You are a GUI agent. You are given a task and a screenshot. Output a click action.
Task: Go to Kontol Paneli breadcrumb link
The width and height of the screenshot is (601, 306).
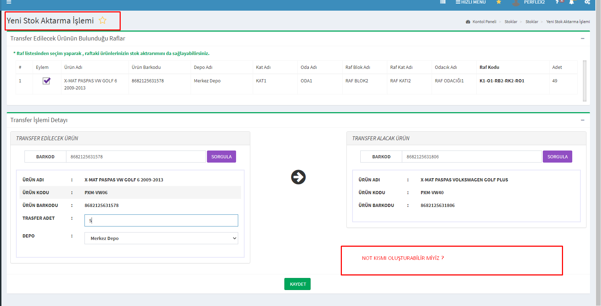pos(484,22)
